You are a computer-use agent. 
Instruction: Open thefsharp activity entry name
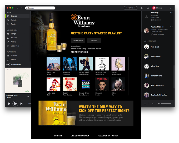click(x=155, y=13)
